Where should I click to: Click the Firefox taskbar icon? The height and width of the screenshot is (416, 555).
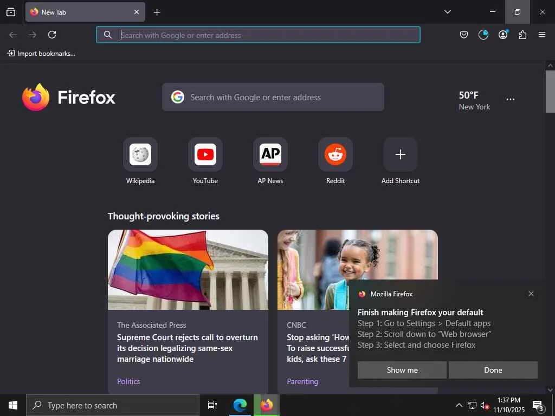pyautogui.click(x=267, y=405)
